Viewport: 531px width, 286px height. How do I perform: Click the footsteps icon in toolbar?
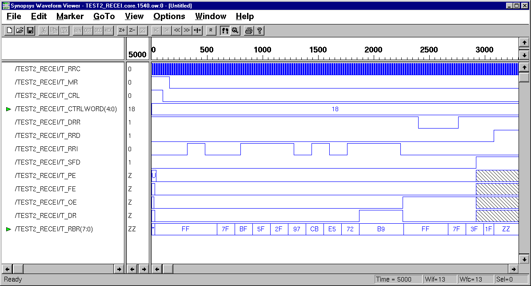pos(225,31)
